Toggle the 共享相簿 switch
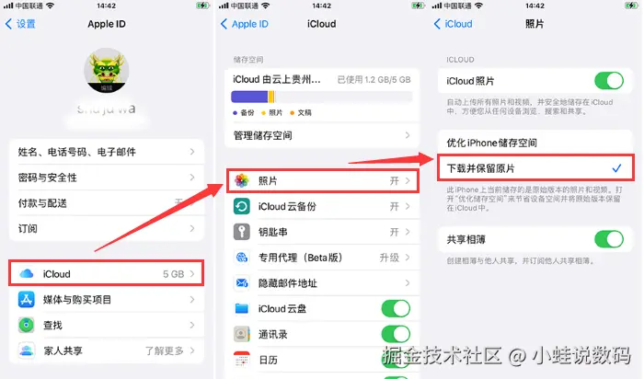Image resolution: width=644 pixels, height=379 pixels. coord(609,239)
